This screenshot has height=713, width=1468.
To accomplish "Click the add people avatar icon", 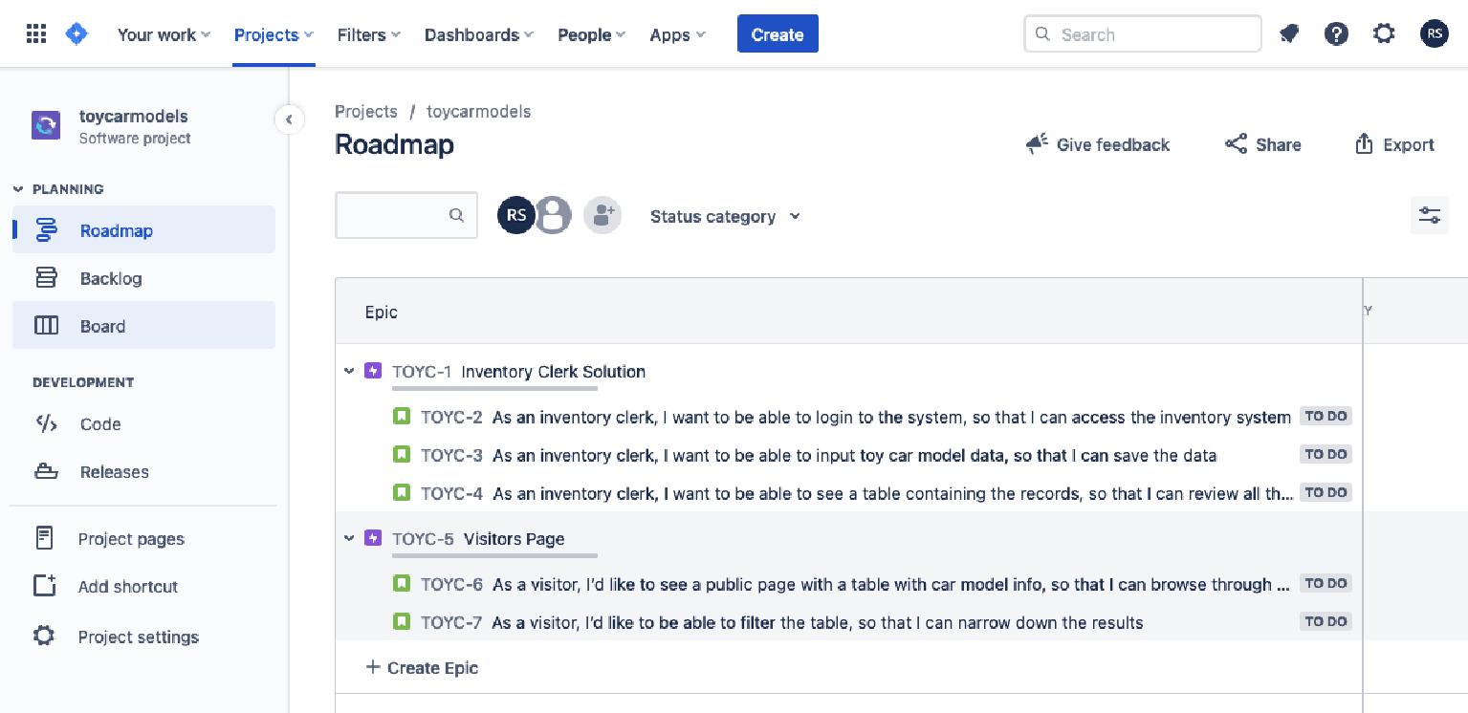I will pyautogui.click(x=603, y=215).
